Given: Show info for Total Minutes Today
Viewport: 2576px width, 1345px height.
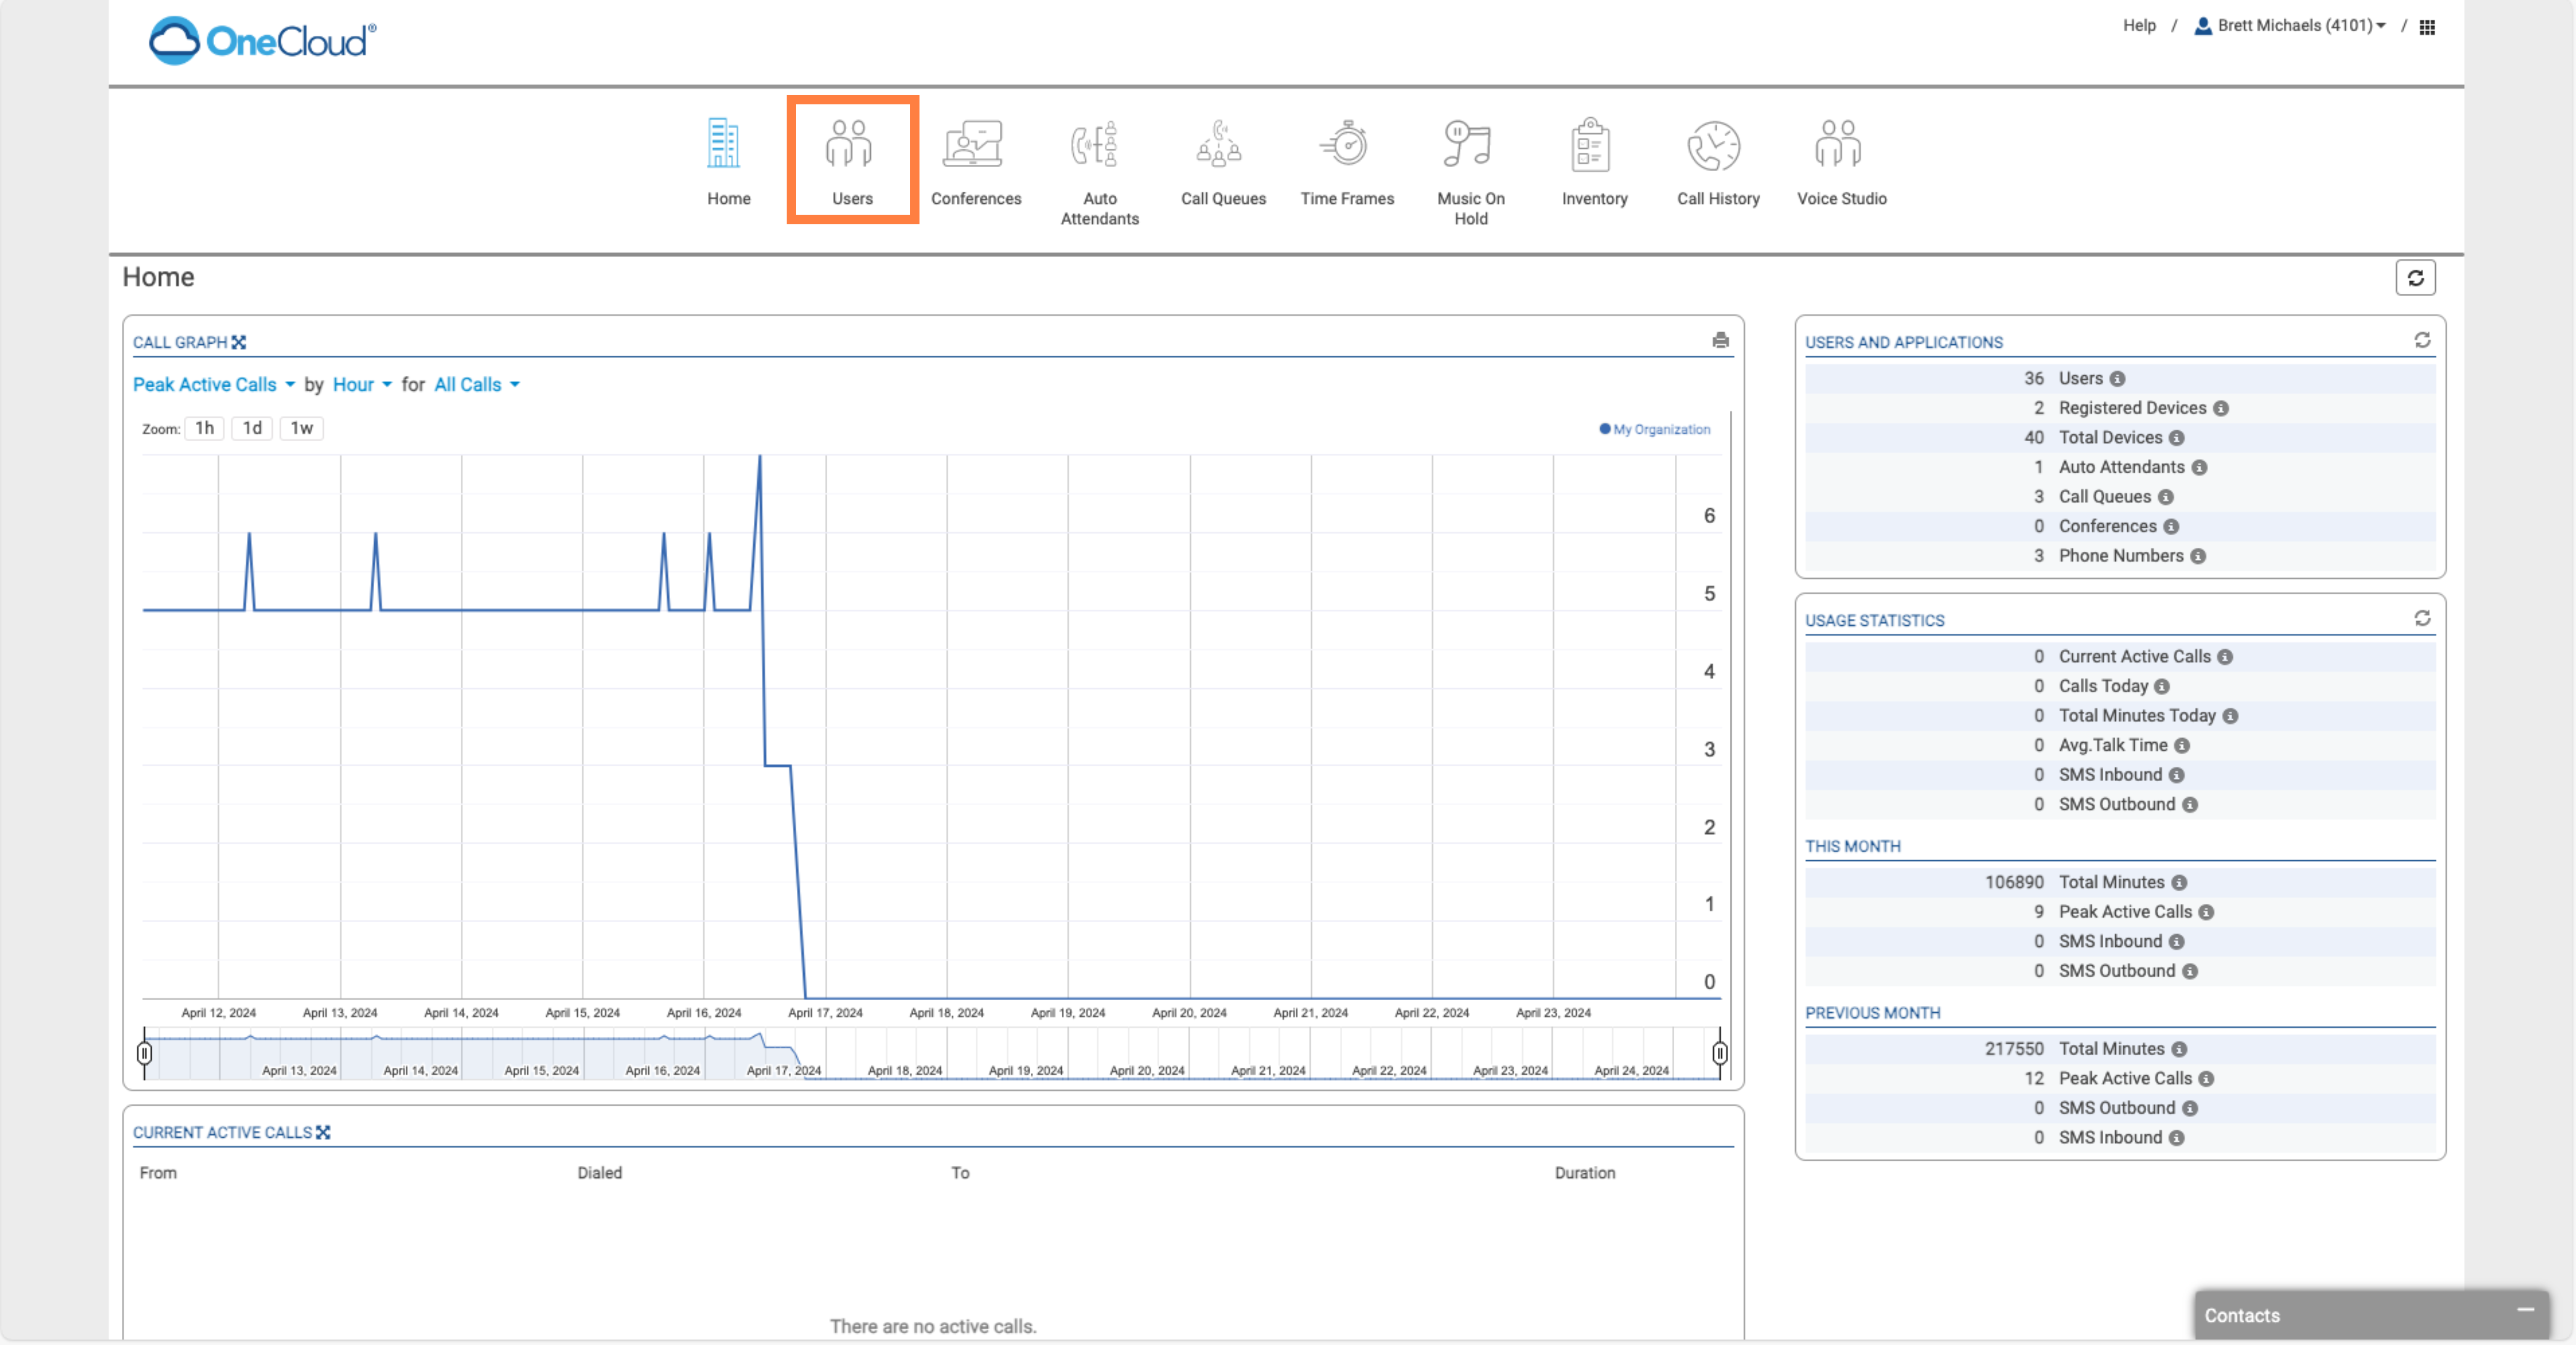Looking at the screenshot, I should (x=2230, y=716).
